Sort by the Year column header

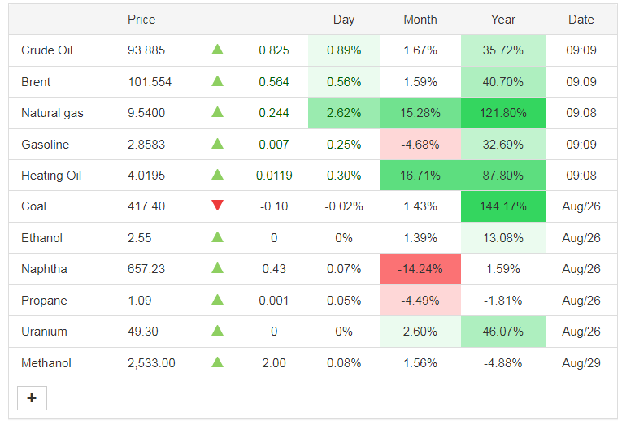[x=503, y=20]
